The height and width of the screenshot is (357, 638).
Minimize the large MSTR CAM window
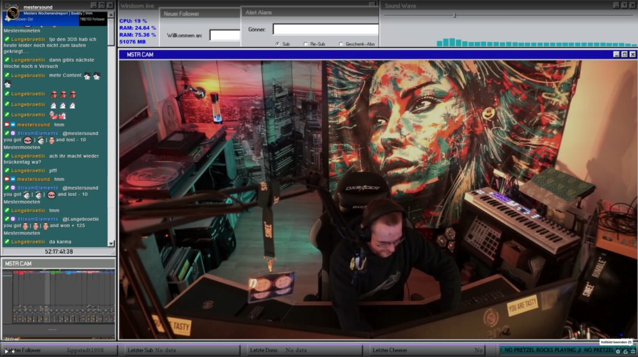click(x=616, y=55)
